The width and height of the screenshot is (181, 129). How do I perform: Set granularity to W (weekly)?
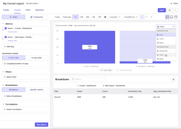(147, 17)
